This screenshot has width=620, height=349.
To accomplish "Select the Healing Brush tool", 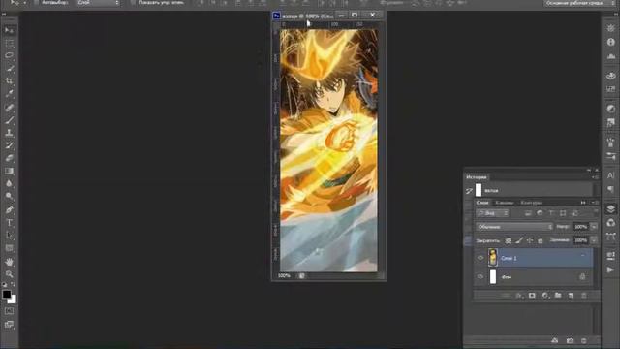I will (x=9, y=107).
